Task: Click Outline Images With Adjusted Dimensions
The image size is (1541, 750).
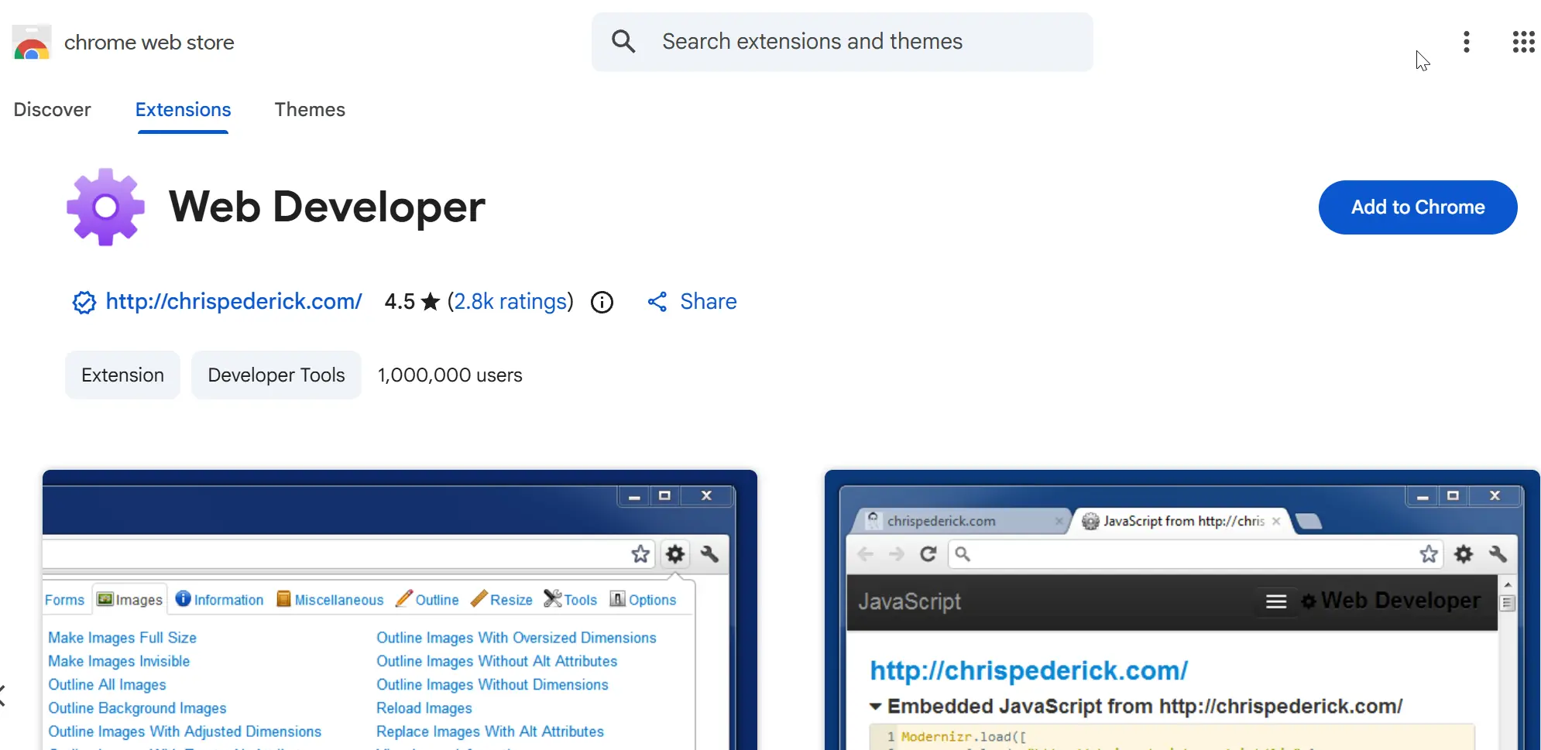Action: 184,731
